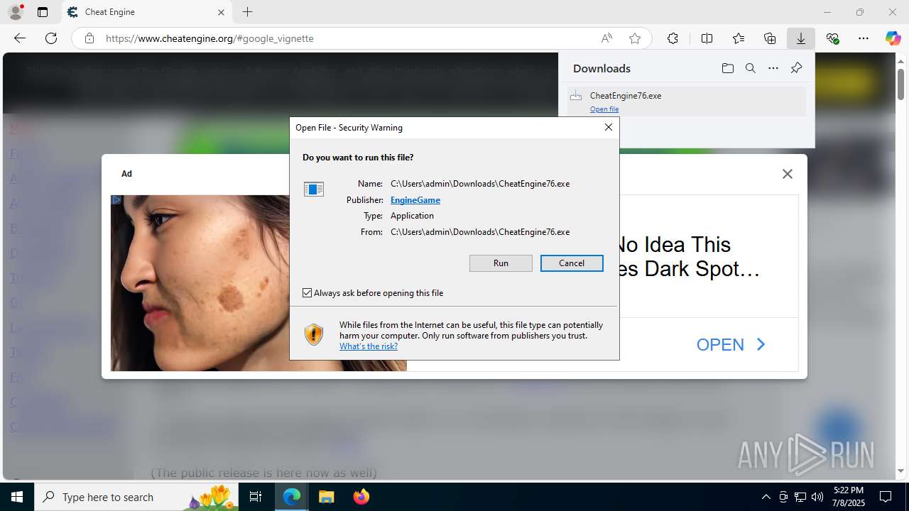Close the Security Warning dialog with X
This screenshot has height=511, width=909.
pos(608,127)
